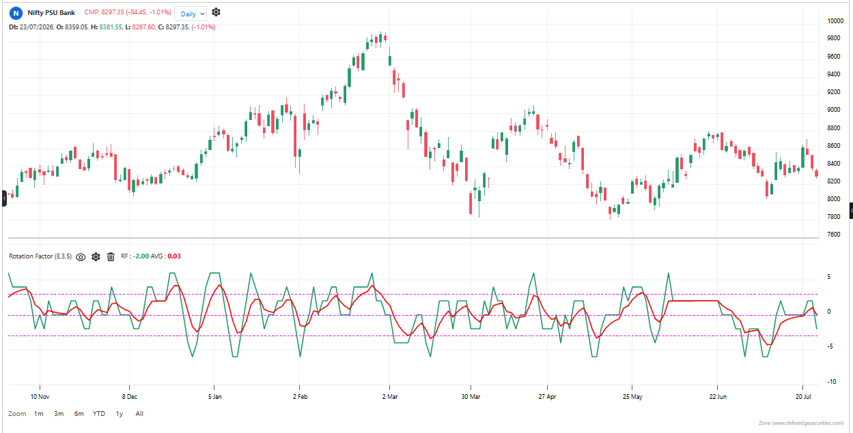Set zoom range to 6m
The image size is (853, 433).
click(x=79, y=414)
